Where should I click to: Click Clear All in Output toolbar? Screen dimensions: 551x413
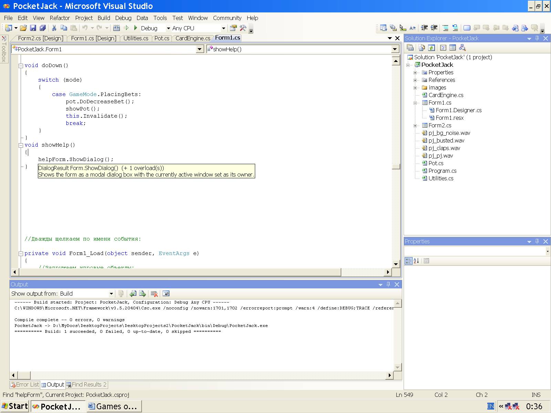coord(154,294)
